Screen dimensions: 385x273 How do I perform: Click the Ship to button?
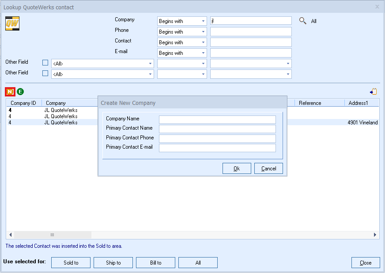(x=113, y=263)
